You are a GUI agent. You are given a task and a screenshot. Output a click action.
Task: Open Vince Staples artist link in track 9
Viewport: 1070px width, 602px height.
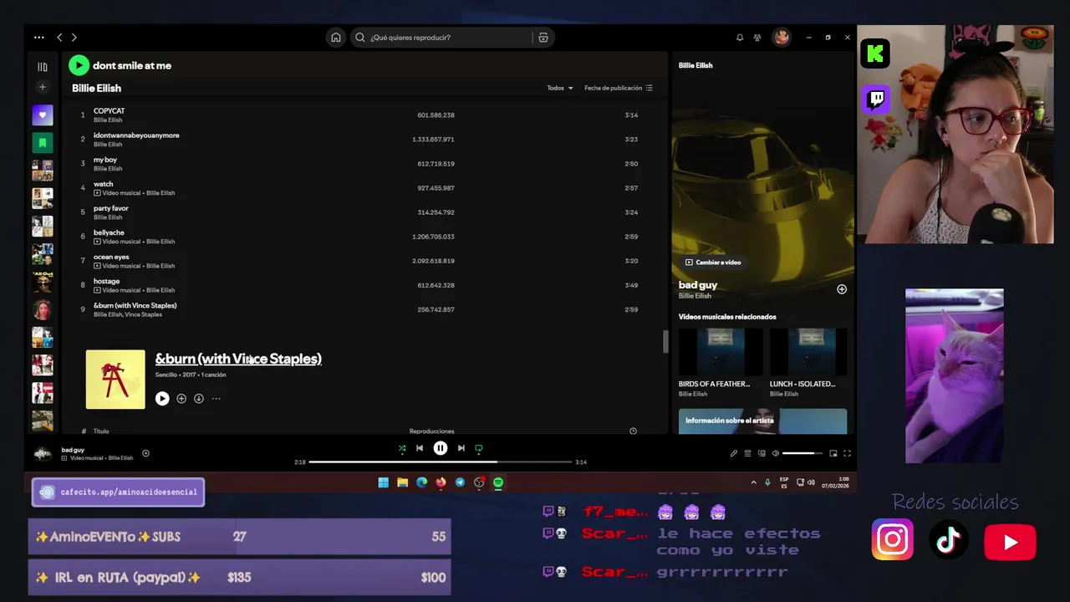(x=144, y=314)
